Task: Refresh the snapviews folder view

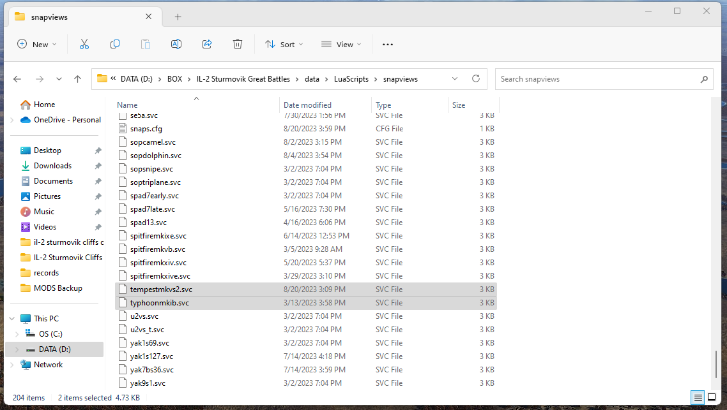Action: (476, 78)
